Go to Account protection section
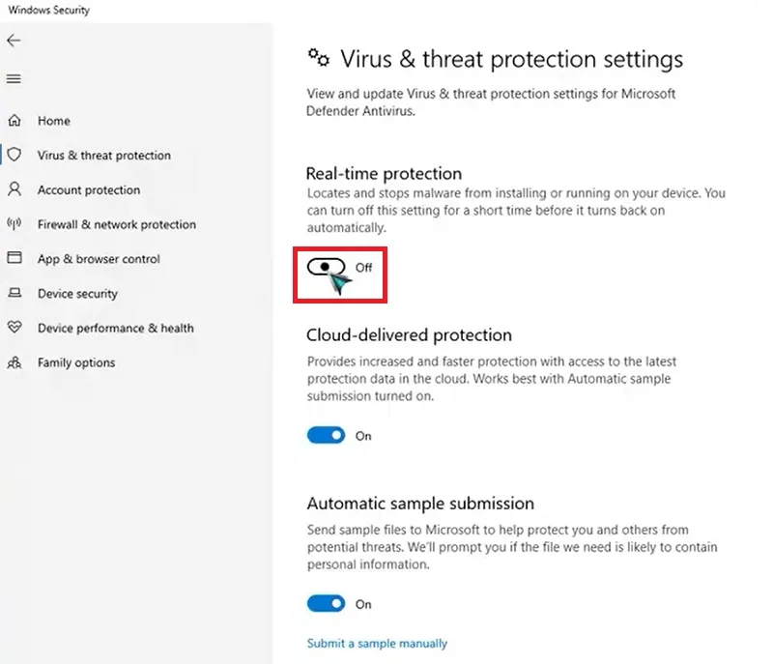773x664 pixels. (x=89, y=189)
